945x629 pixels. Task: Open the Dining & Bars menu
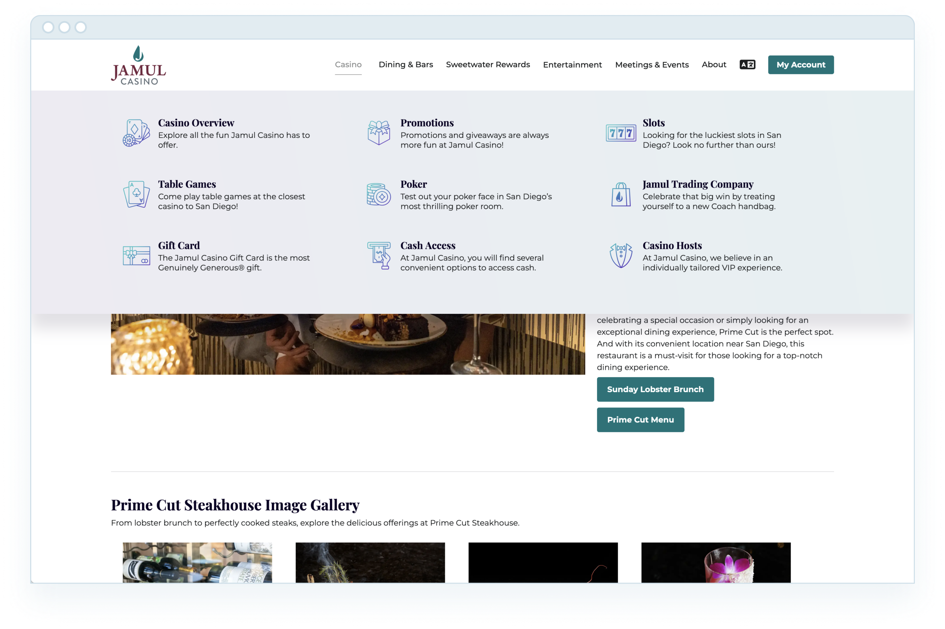coord(405,65)
